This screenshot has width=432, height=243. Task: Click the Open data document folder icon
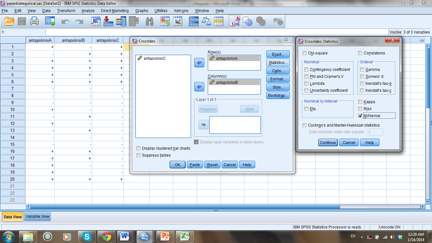click(x=9, y=22)
